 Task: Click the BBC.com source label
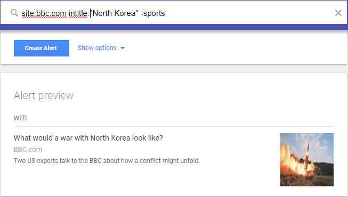(28, 150)
